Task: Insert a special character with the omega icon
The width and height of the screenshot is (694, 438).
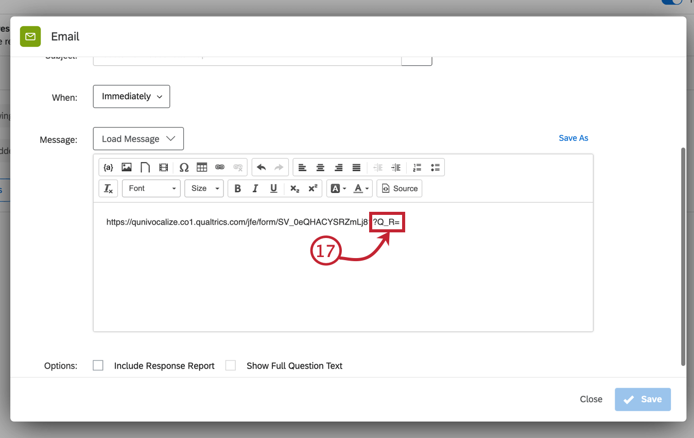Action: 184,167
